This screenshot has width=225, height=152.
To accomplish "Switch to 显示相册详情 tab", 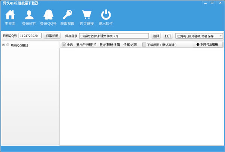I will [x=109, y=45].
